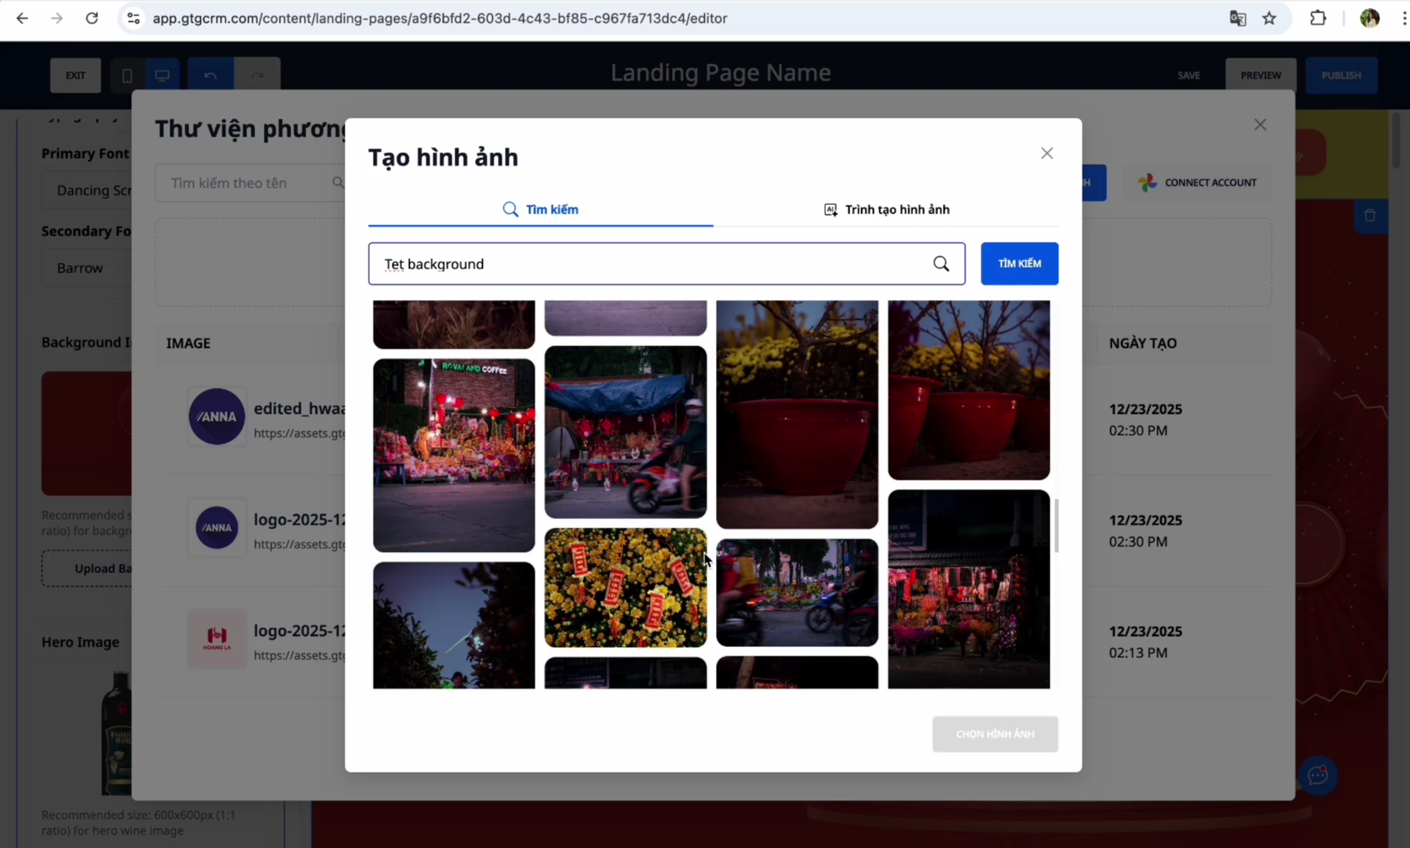This screenshot has height=848, width=1410.
Task: Click the Tet background search input
Action: [x=652, y=264]
